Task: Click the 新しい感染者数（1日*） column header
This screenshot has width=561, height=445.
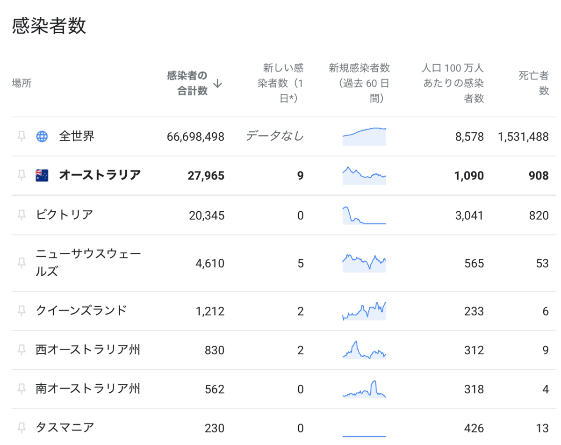Action: [x=280, y=83]
